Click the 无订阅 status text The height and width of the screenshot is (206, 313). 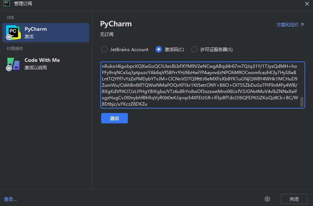coord(107,34)
